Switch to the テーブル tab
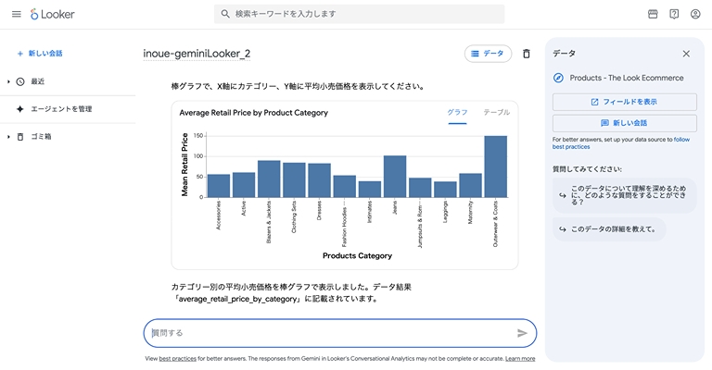712x370 pixels. click(496, 113)
